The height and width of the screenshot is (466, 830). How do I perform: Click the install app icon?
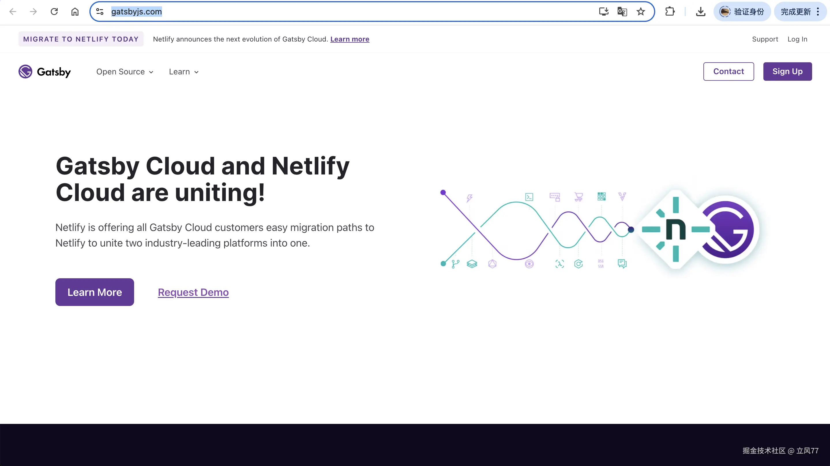(604, 12)
